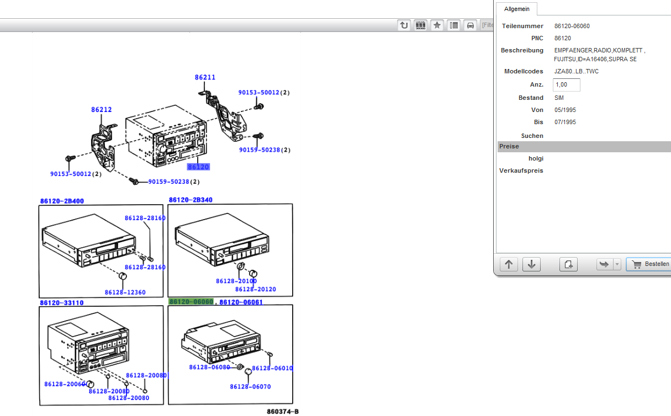Click the add document copy icon
The image size is (671, 416).
[x=568, y=264]
